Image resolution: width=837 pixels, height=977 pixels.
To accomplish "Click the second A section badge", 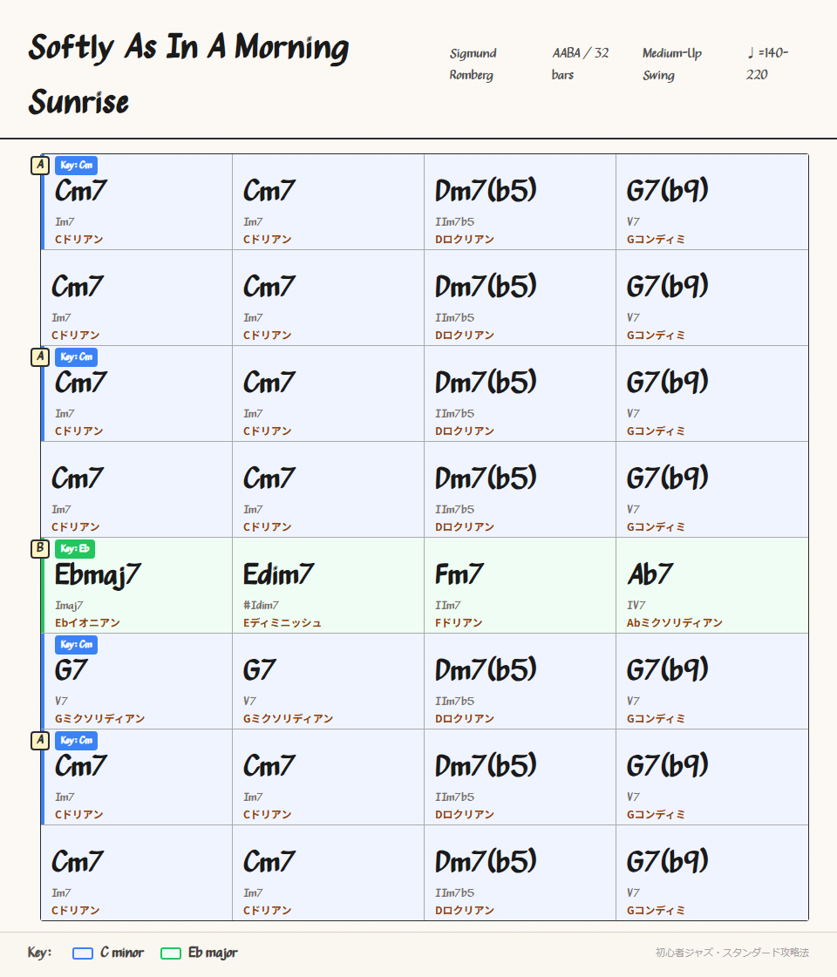I will (x=40, y=356).
